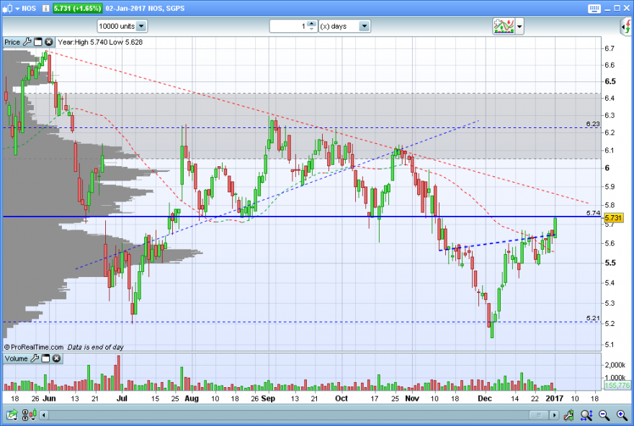Click the yellow 5.731 current price label
Screen dimensions: 634x426
(613, 218)
